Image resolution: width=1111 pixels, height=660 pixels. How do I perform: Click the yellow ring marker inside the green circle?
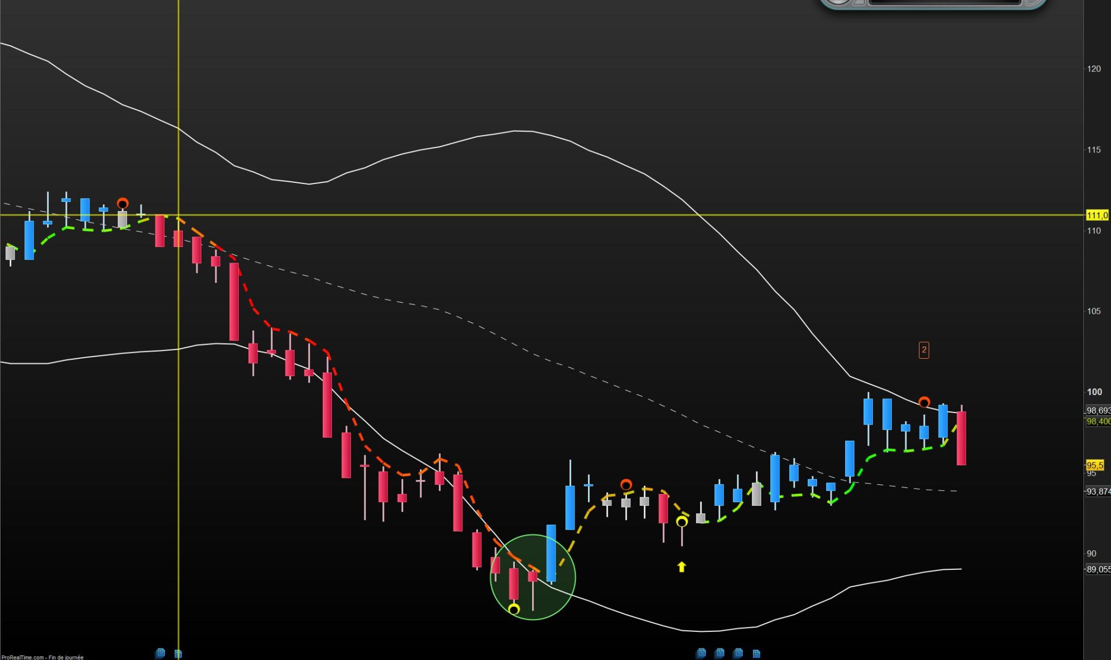point(514,609)
